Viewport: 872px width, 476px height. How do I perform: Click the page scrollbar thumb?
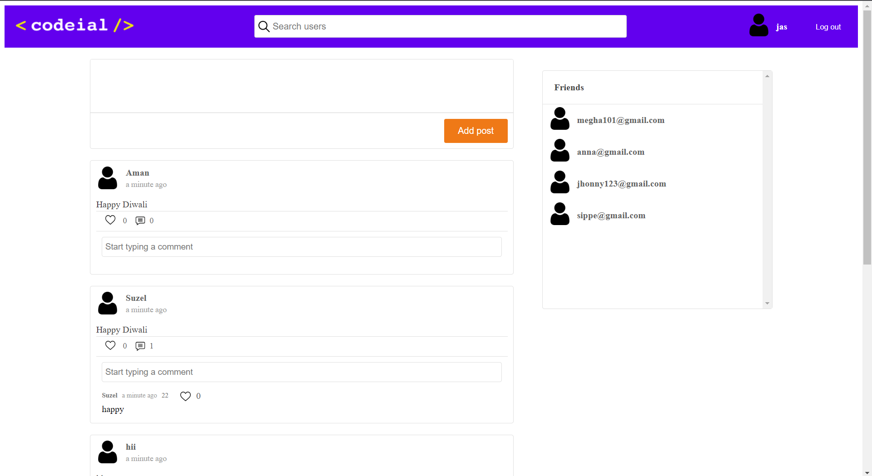click(x=867, y=137)
